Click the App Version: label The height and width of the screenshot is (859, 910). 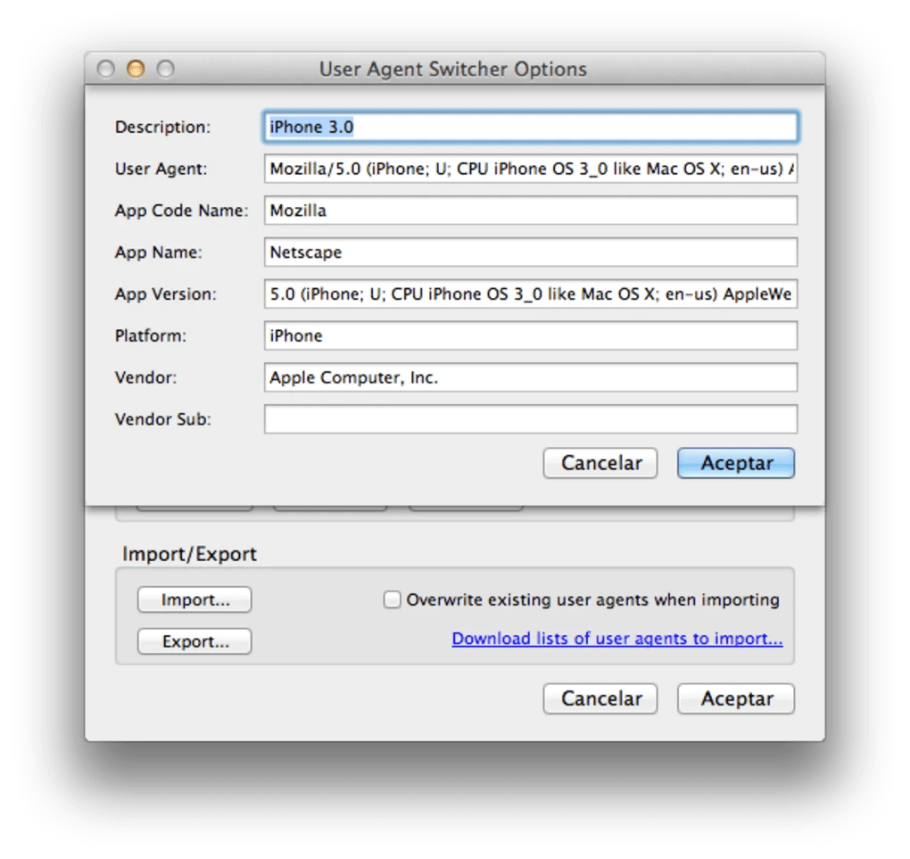(x=165, y=294)
